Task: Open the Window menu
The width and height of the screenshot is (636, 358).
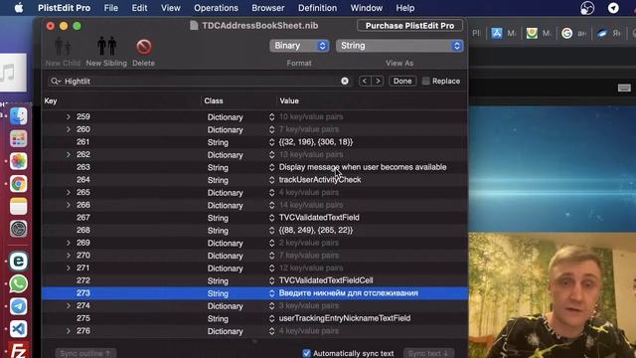Action: tap(367, 8)
